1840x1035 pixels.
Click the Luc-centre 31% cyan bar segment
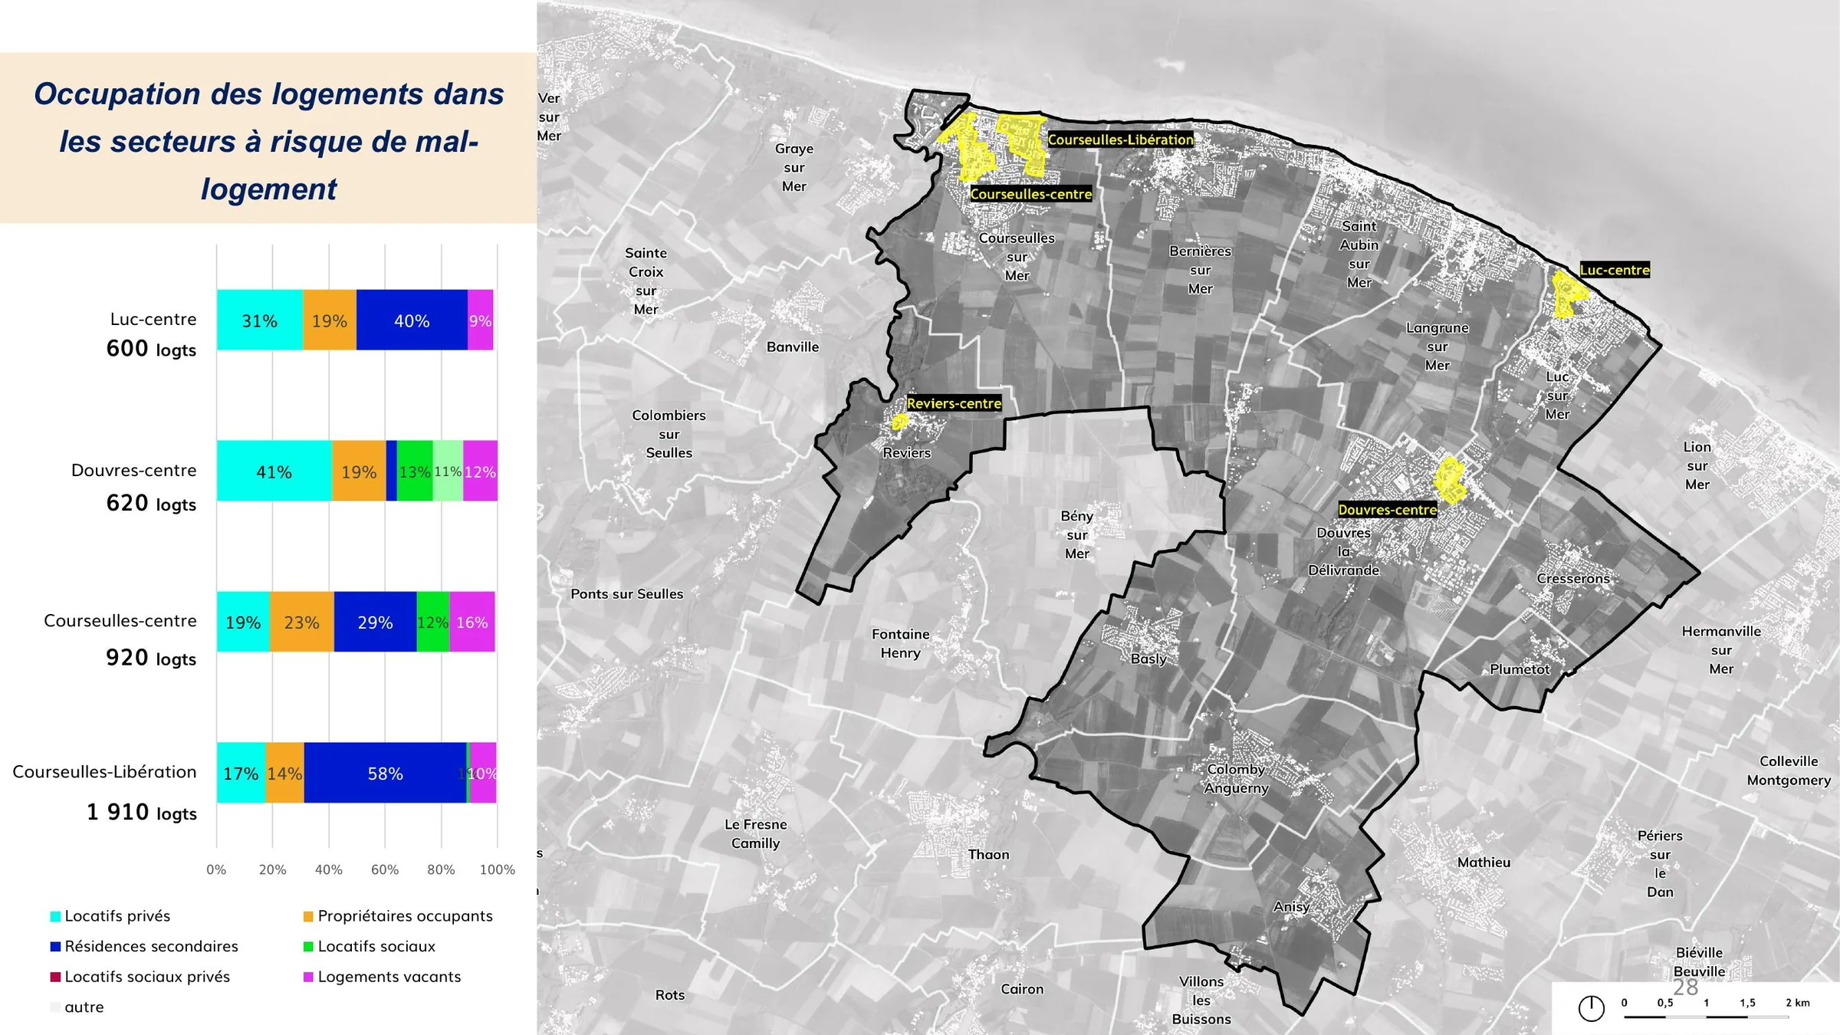[x=260, y=320]
